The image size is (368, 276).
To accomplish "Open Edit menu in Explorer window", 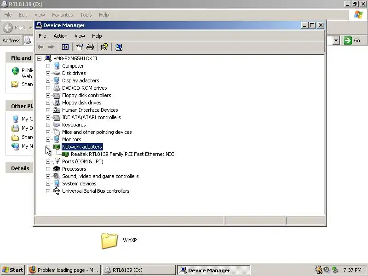I will [x=23, y=15].
